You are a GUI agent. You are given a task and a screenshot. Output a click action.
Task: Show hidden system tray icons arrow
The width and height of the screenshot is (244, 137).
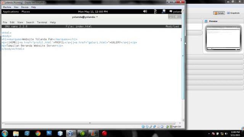[x=209, y=134]
